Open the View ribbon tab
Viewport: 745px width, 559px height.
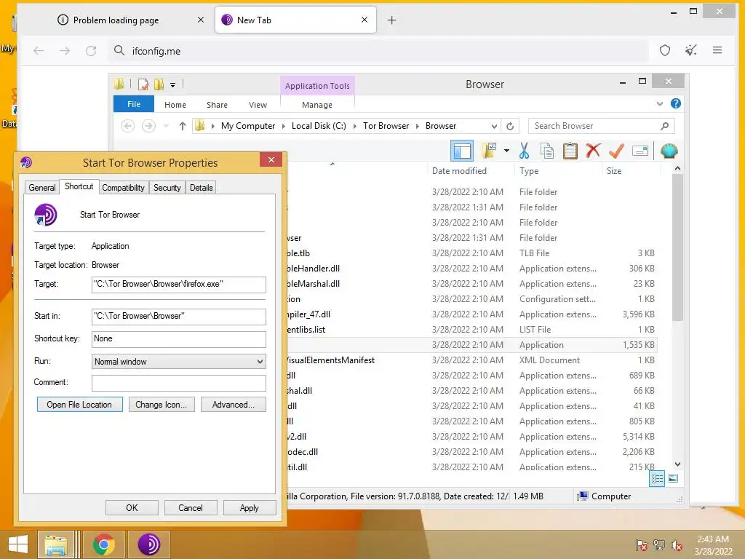258,105
